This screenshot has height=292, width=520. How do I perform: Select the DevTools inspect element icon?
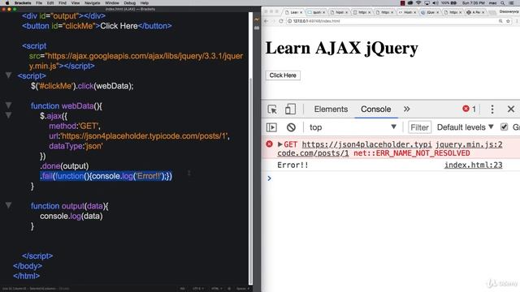(x=272, y=109)
